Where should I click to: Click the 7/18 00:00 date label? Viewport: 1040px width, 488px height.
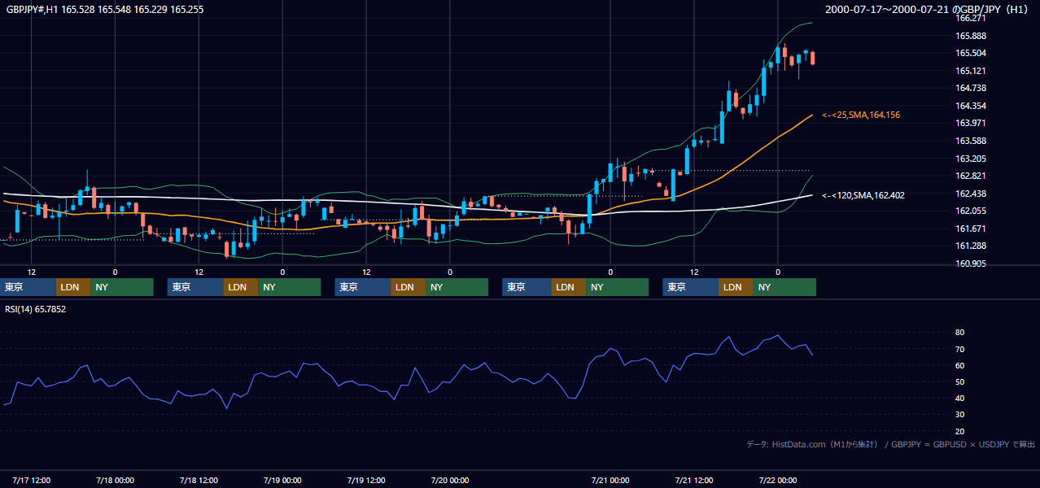115,481
